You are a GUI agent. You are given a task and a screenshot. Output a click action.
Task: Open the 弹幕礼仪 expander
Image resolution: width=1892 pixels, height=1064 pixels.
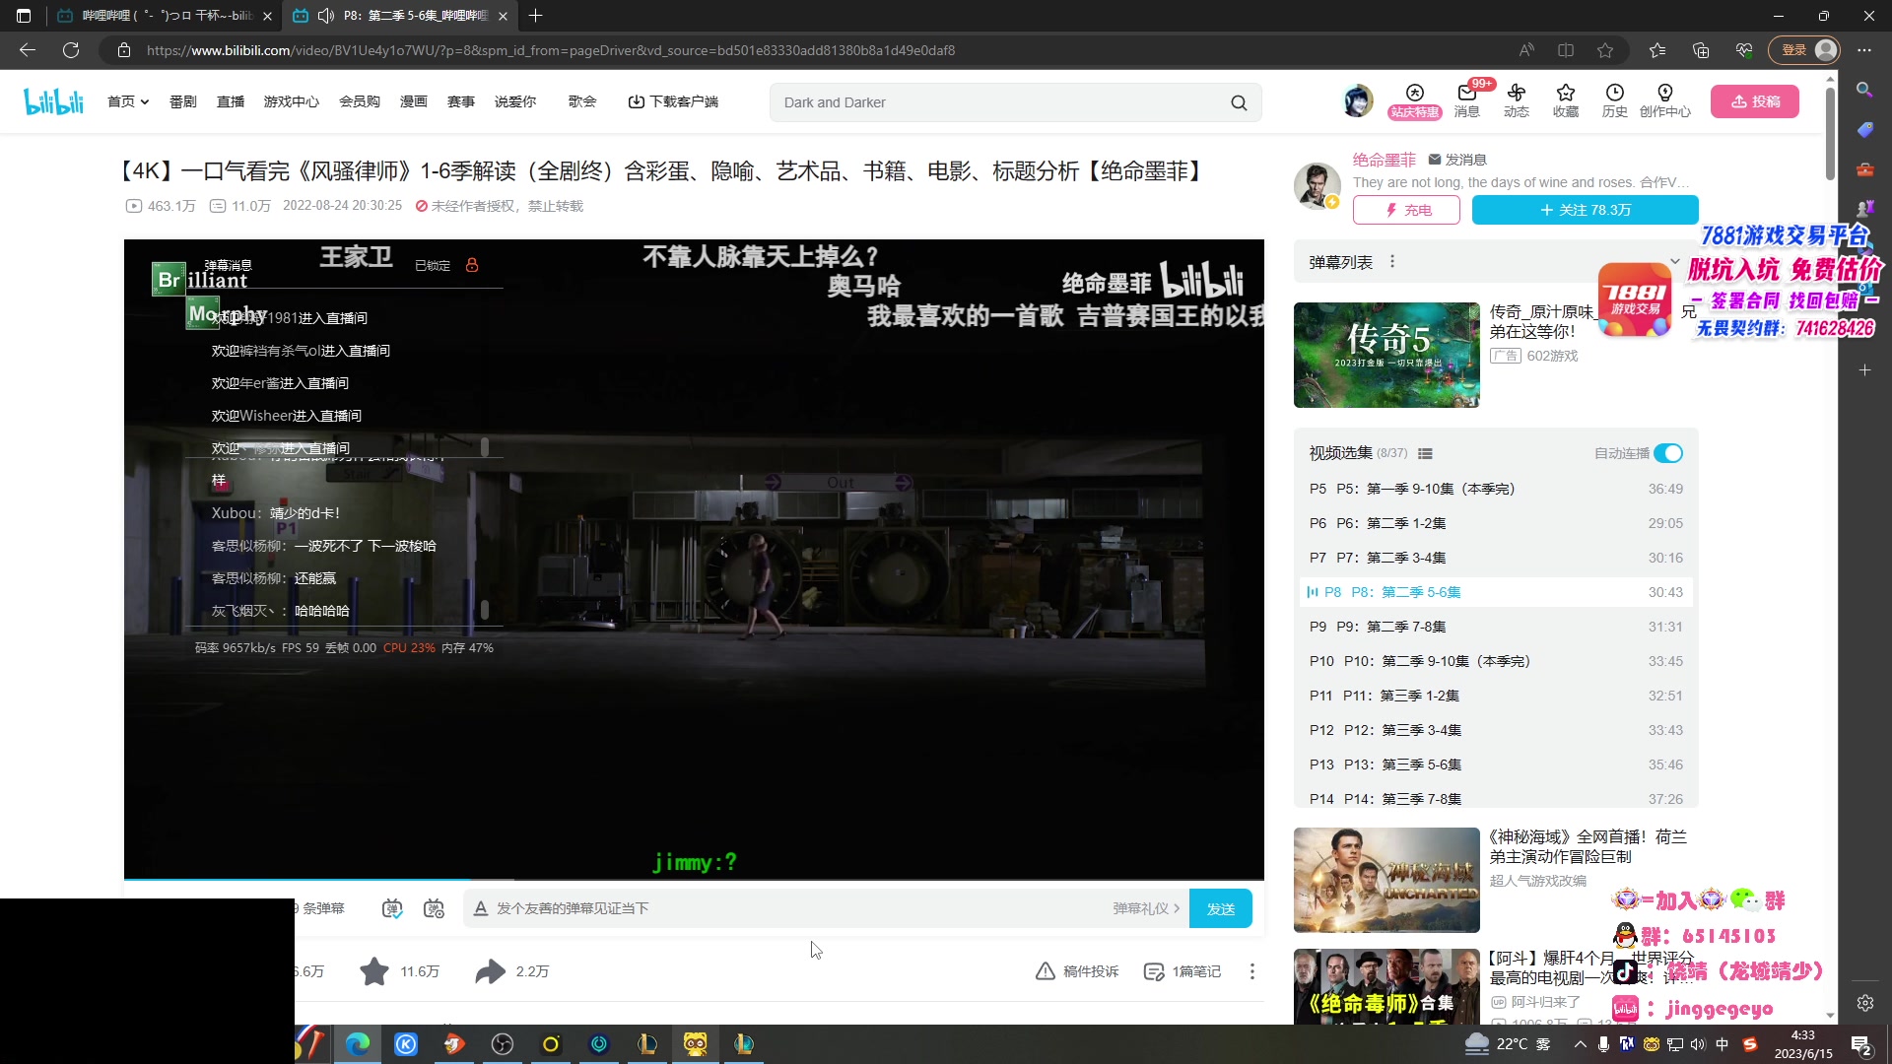(1146, 908)
